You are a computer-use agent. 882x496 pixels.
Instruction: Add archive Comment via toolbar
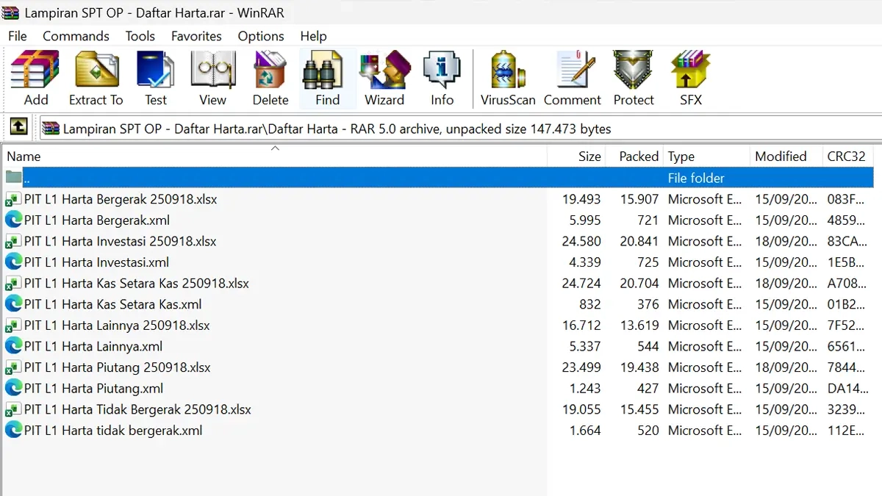point(572,78)
